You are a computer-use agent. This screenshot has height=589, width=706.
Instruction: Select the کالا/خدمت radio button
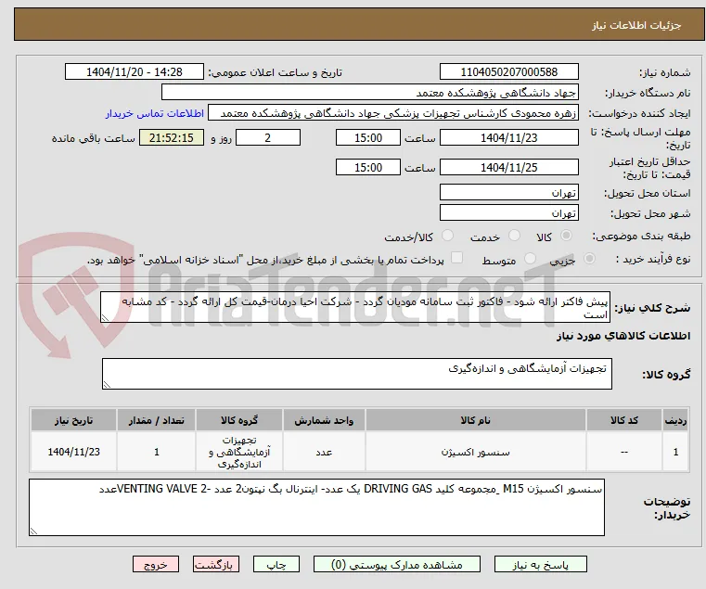(x=447, y=236)
